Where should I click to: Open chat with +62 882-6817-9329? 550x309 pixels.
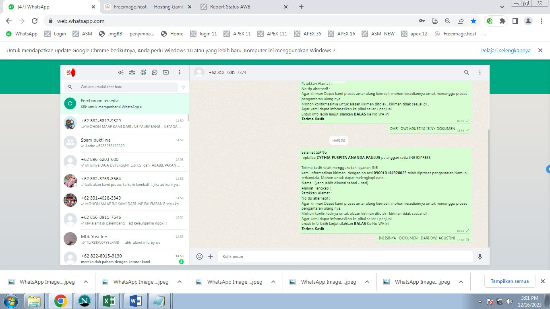[125, 123]
